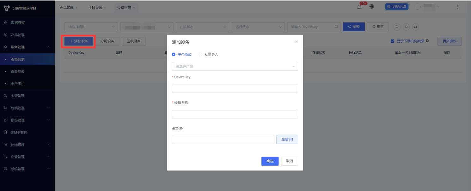
Task: Focus the 设备SN input field
Action: (223, 139)
